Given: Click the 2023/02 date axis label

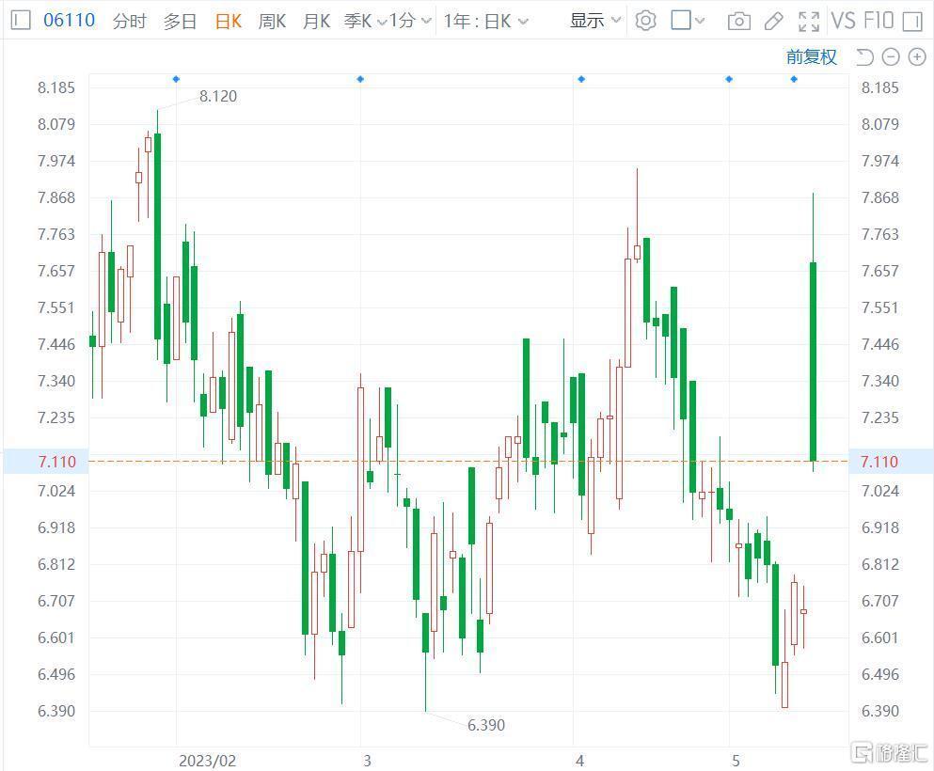Looking at the screenshot, I should point(207,761).
